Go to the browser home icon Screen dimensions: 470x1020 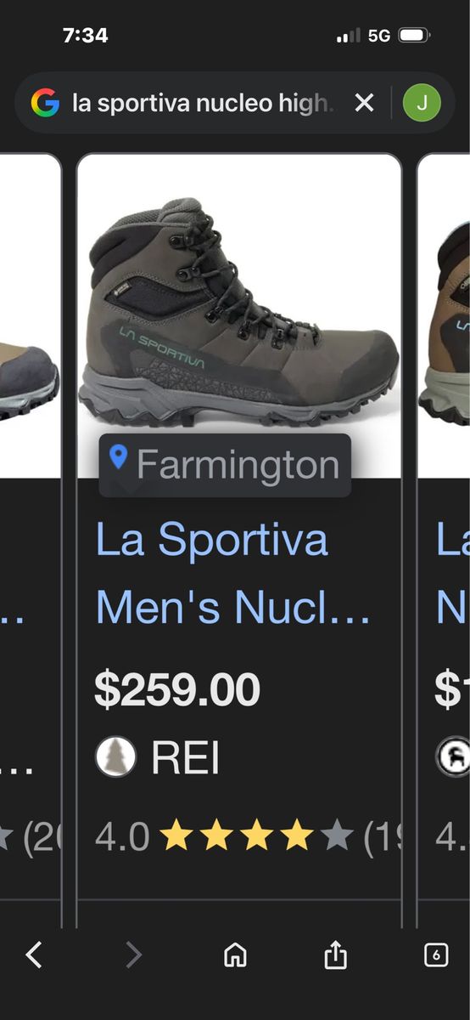click(235, 955)
